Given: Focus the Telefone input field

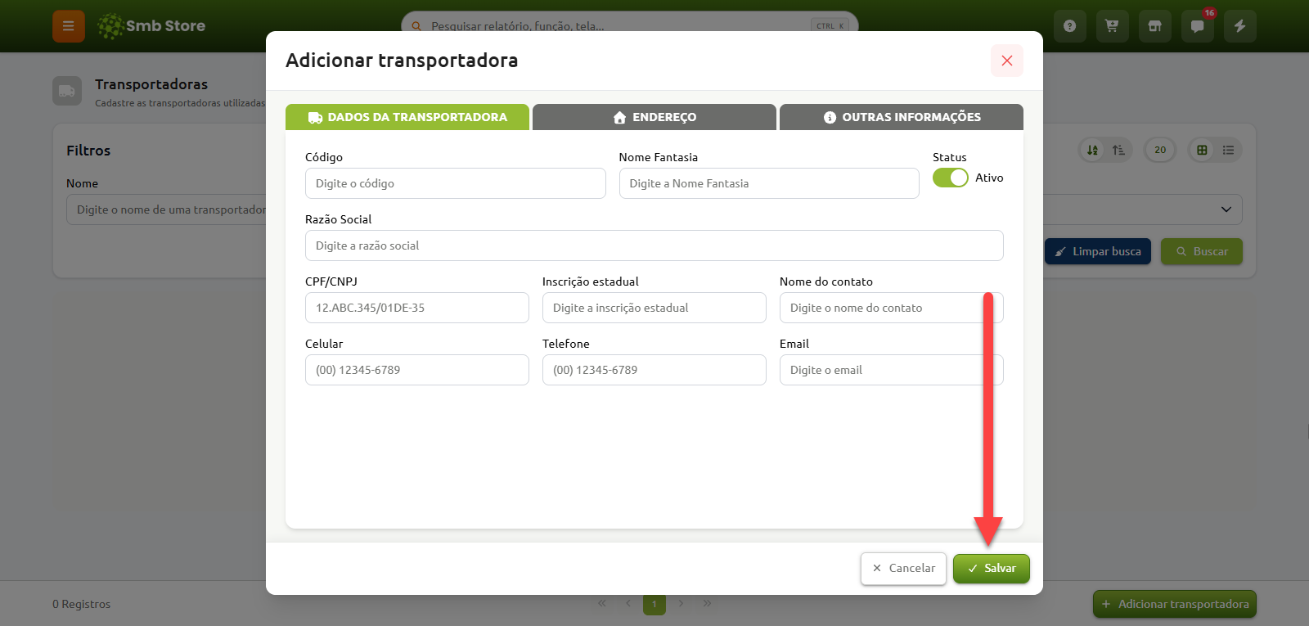Looking at the screenshot, I should click(x=654, y=370).
